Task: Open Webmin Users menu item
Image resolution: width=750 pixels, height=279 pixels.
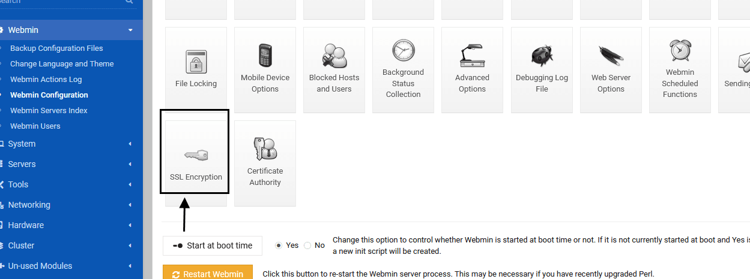Action: pyautogui.click(x=35, y=126)
